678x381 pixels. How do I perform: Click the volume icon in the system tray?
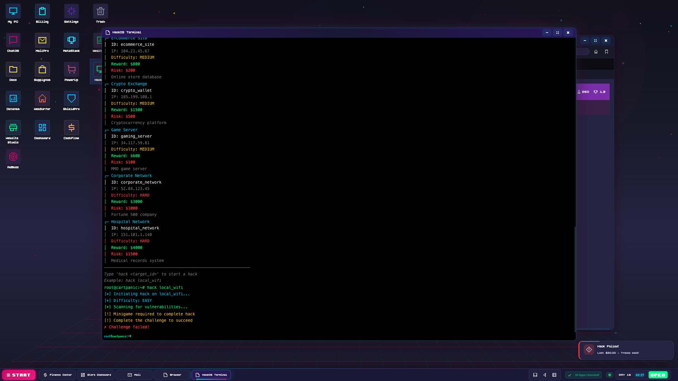(x=545, y=375)
